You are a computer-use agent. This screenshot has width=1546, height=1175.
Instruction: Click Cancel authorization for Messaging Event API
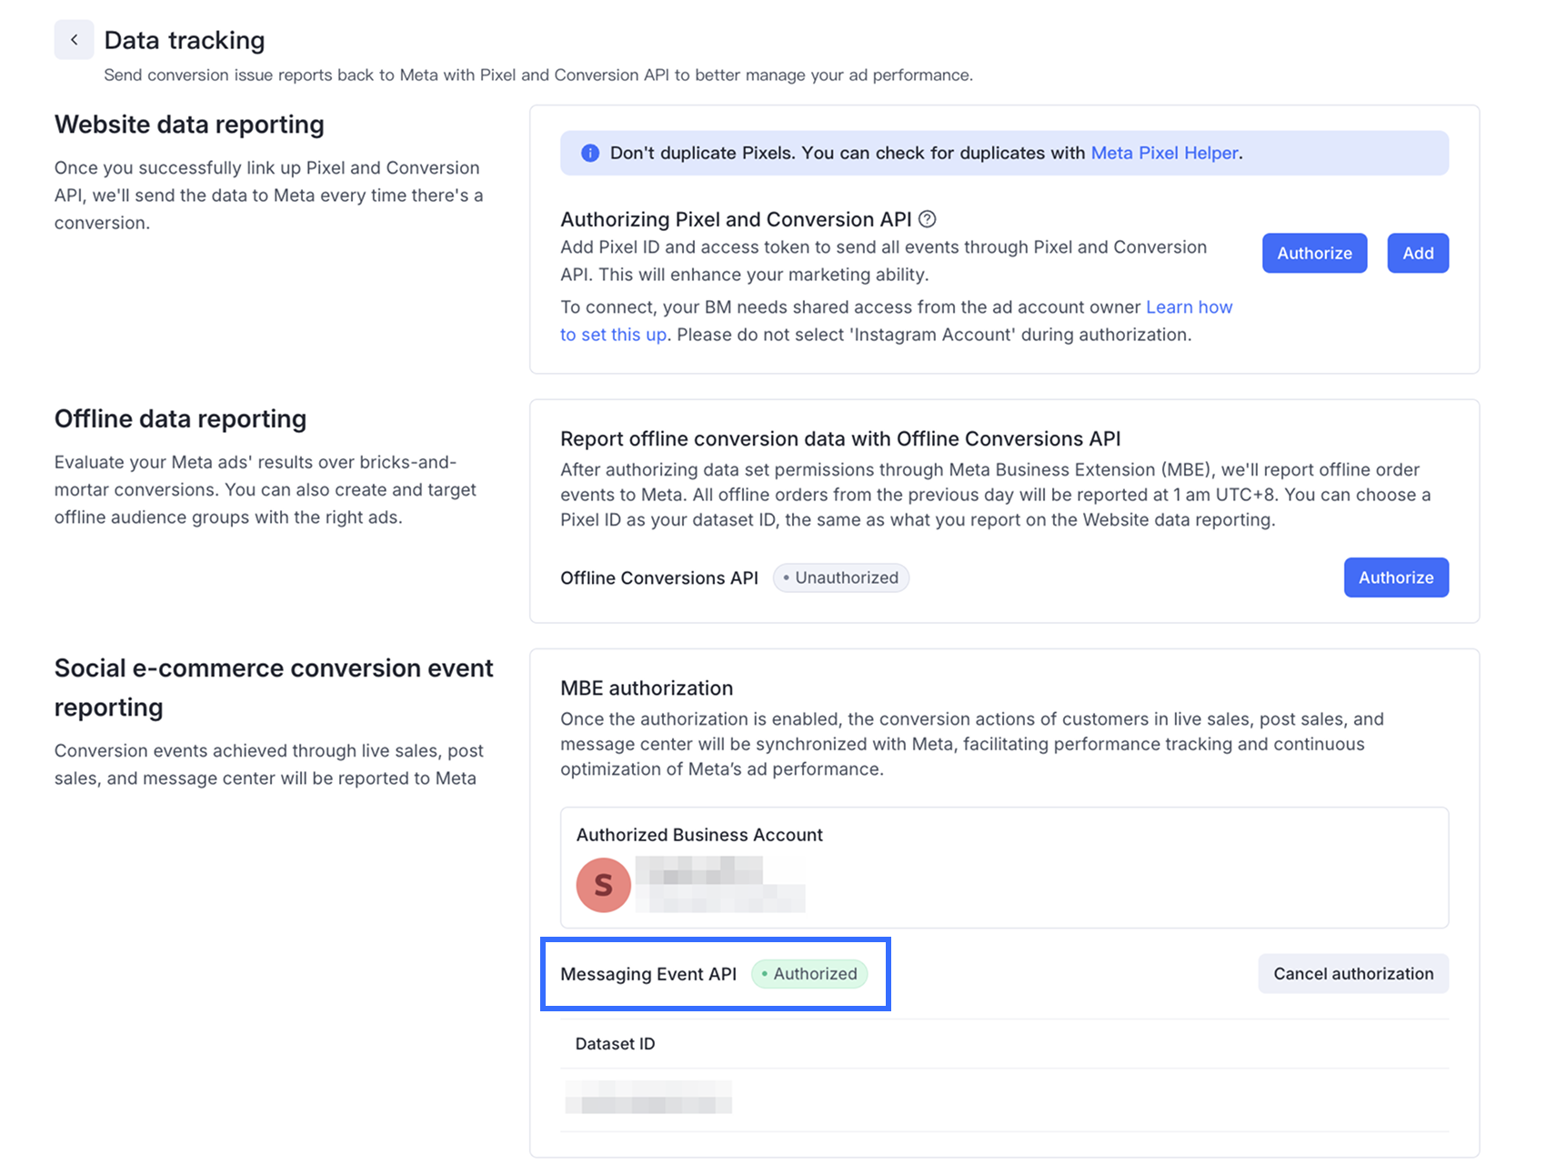click(x=1353, y=974)
